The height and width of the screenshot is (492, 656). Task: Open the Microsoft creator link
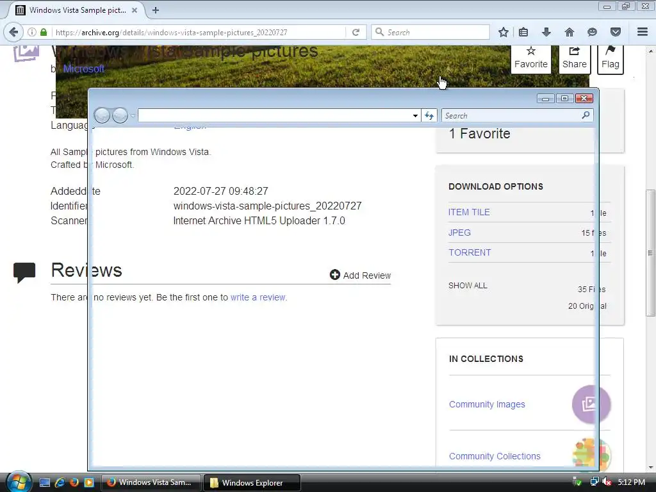click(84, 69)
